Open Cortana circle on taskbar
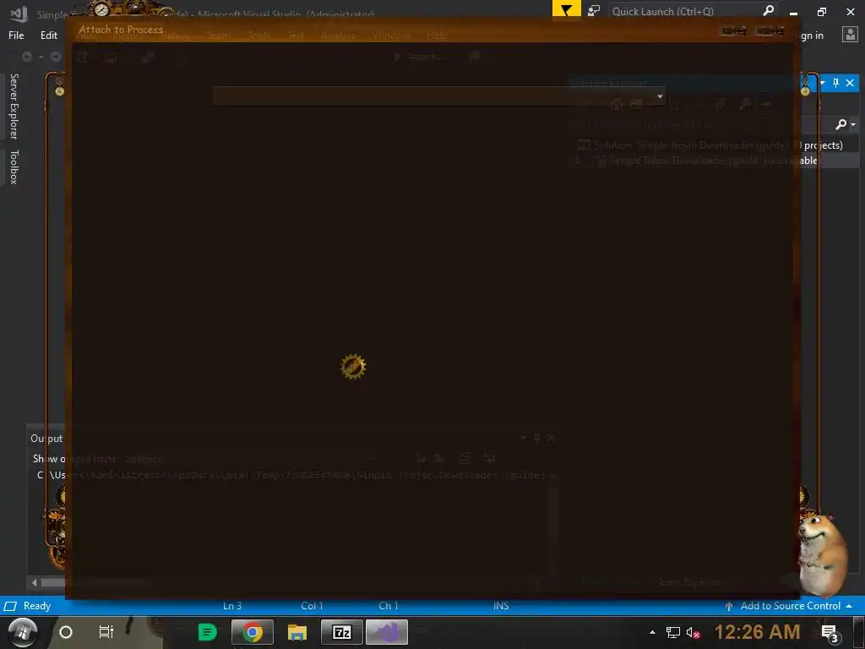865x649 pixels. 66,632
